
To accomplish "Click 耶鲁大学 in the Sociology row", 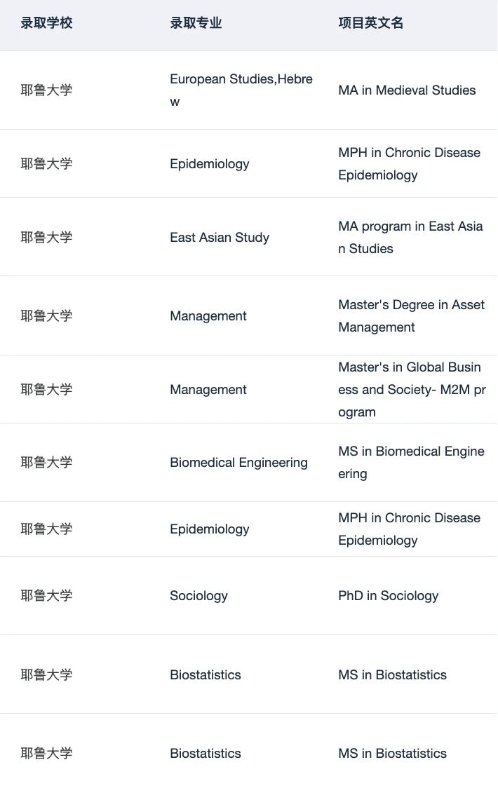I will pyautogui.click(x=46, y=595).
